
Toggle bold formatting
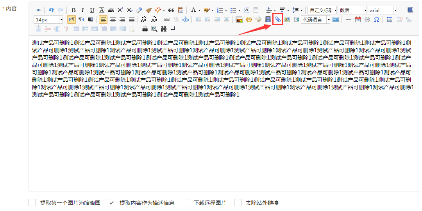point(73,11)
